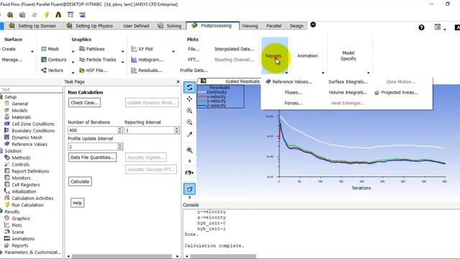Expand Particle Tracks dropdown arrow
Viewport: 460px width, 259px height.
[123, 62]
